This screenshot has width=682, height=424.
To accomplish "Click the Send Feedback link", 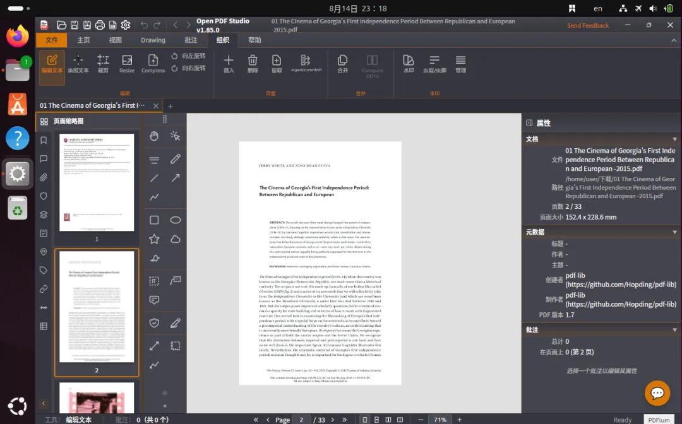I will coord(588,26).
